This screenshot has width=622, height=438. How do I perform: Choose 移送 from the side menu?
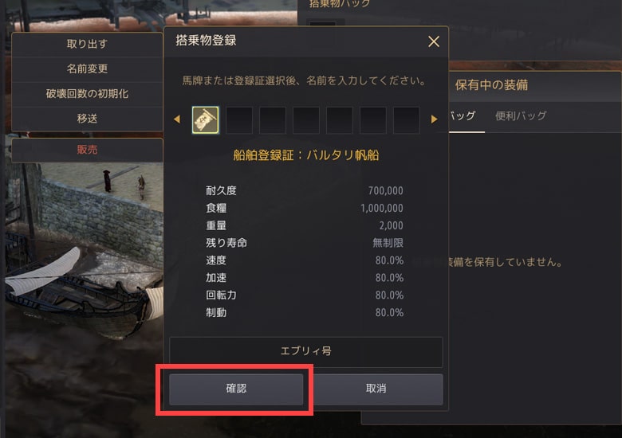pyautogui.click(x=87, y=119)
